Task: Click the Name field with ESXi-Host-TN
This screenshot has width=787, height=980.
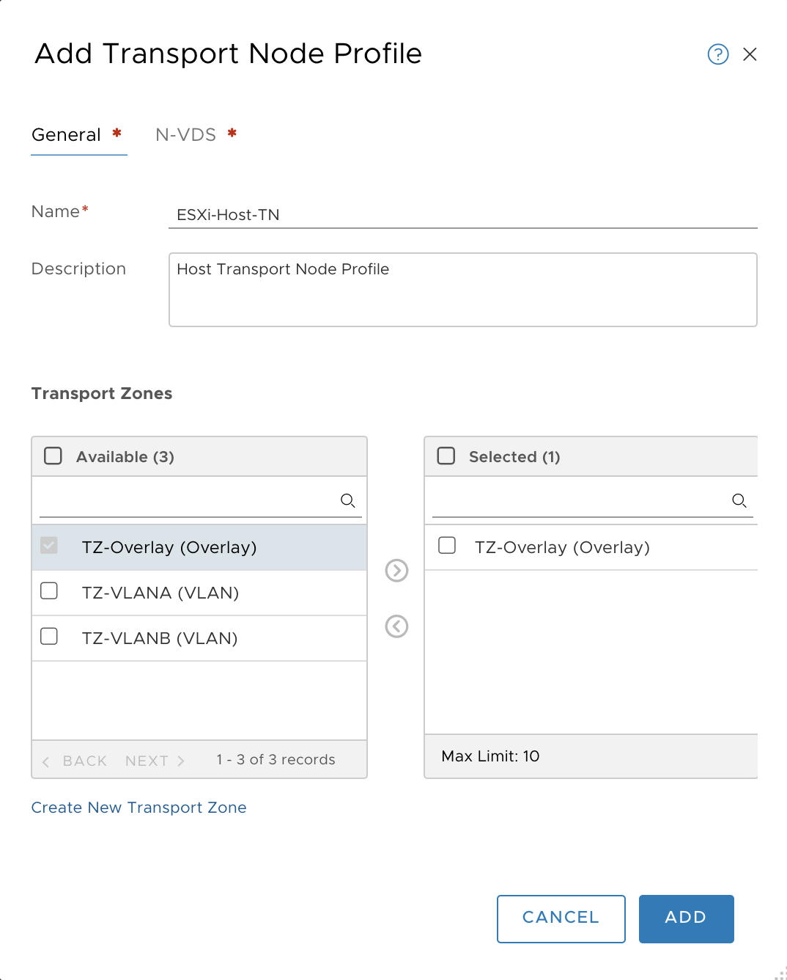Action: point(463,215)
